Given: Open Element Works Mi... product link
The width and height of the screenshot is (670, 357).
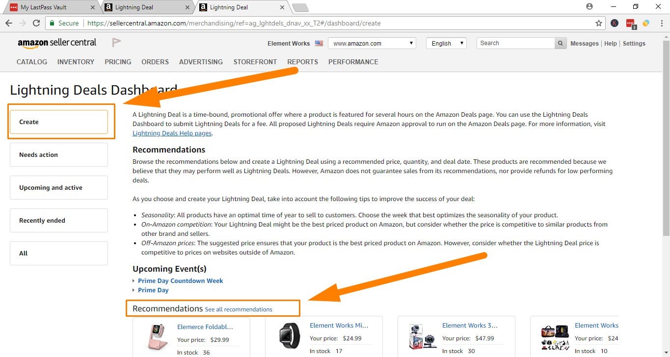Looking at the screenshot, I should click(x=339, y=325).
